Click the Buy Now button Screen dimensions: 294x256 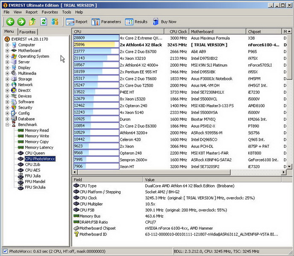(x=165, y=22)
